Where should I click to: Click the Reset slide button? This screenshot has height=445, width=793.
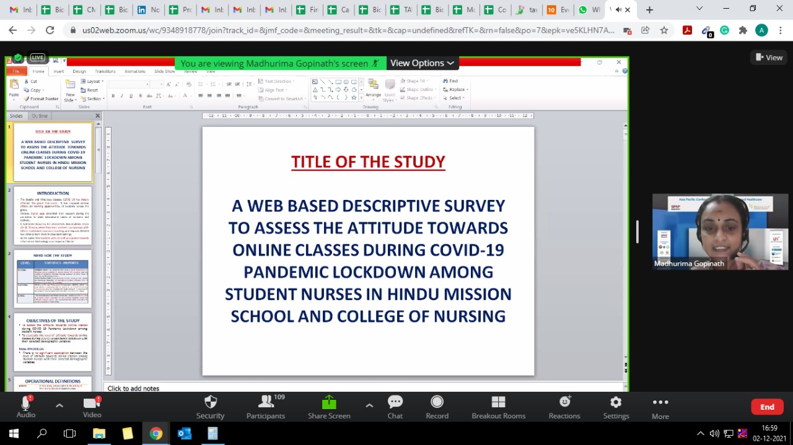pos(90,90)
